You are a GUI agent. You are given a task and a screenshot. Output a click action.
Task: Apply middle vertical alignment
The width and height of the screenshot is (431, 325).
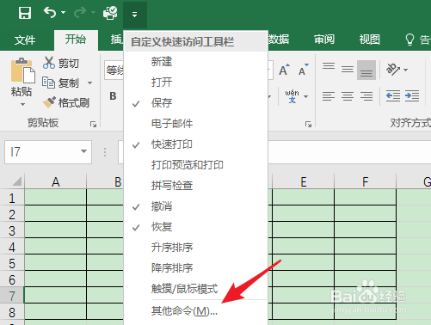[x=348, y=70]
